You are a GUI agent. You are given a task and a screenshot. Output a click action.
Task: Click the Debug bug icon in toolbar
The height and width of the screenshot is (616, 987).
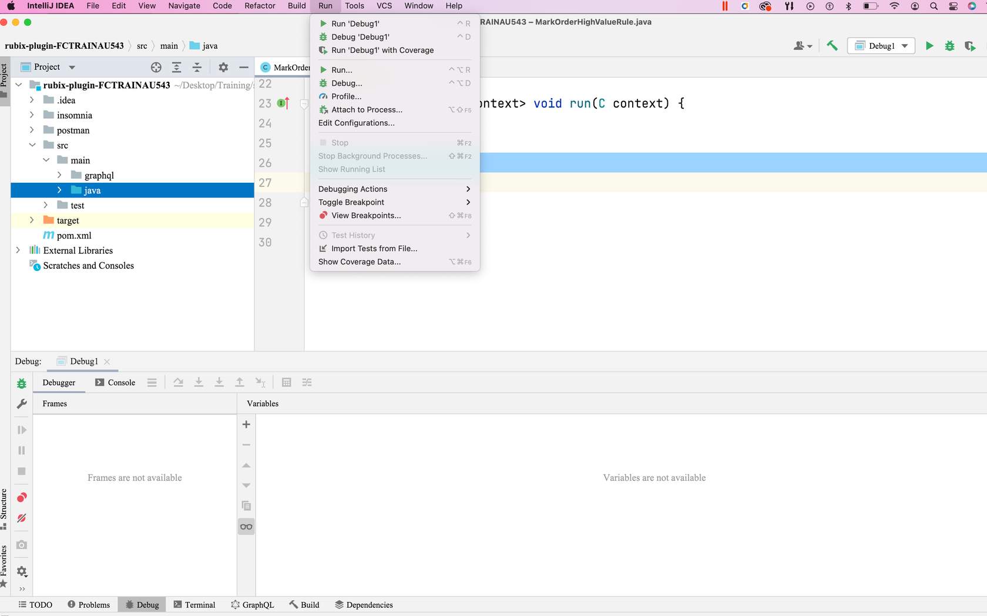pos(949,46)
